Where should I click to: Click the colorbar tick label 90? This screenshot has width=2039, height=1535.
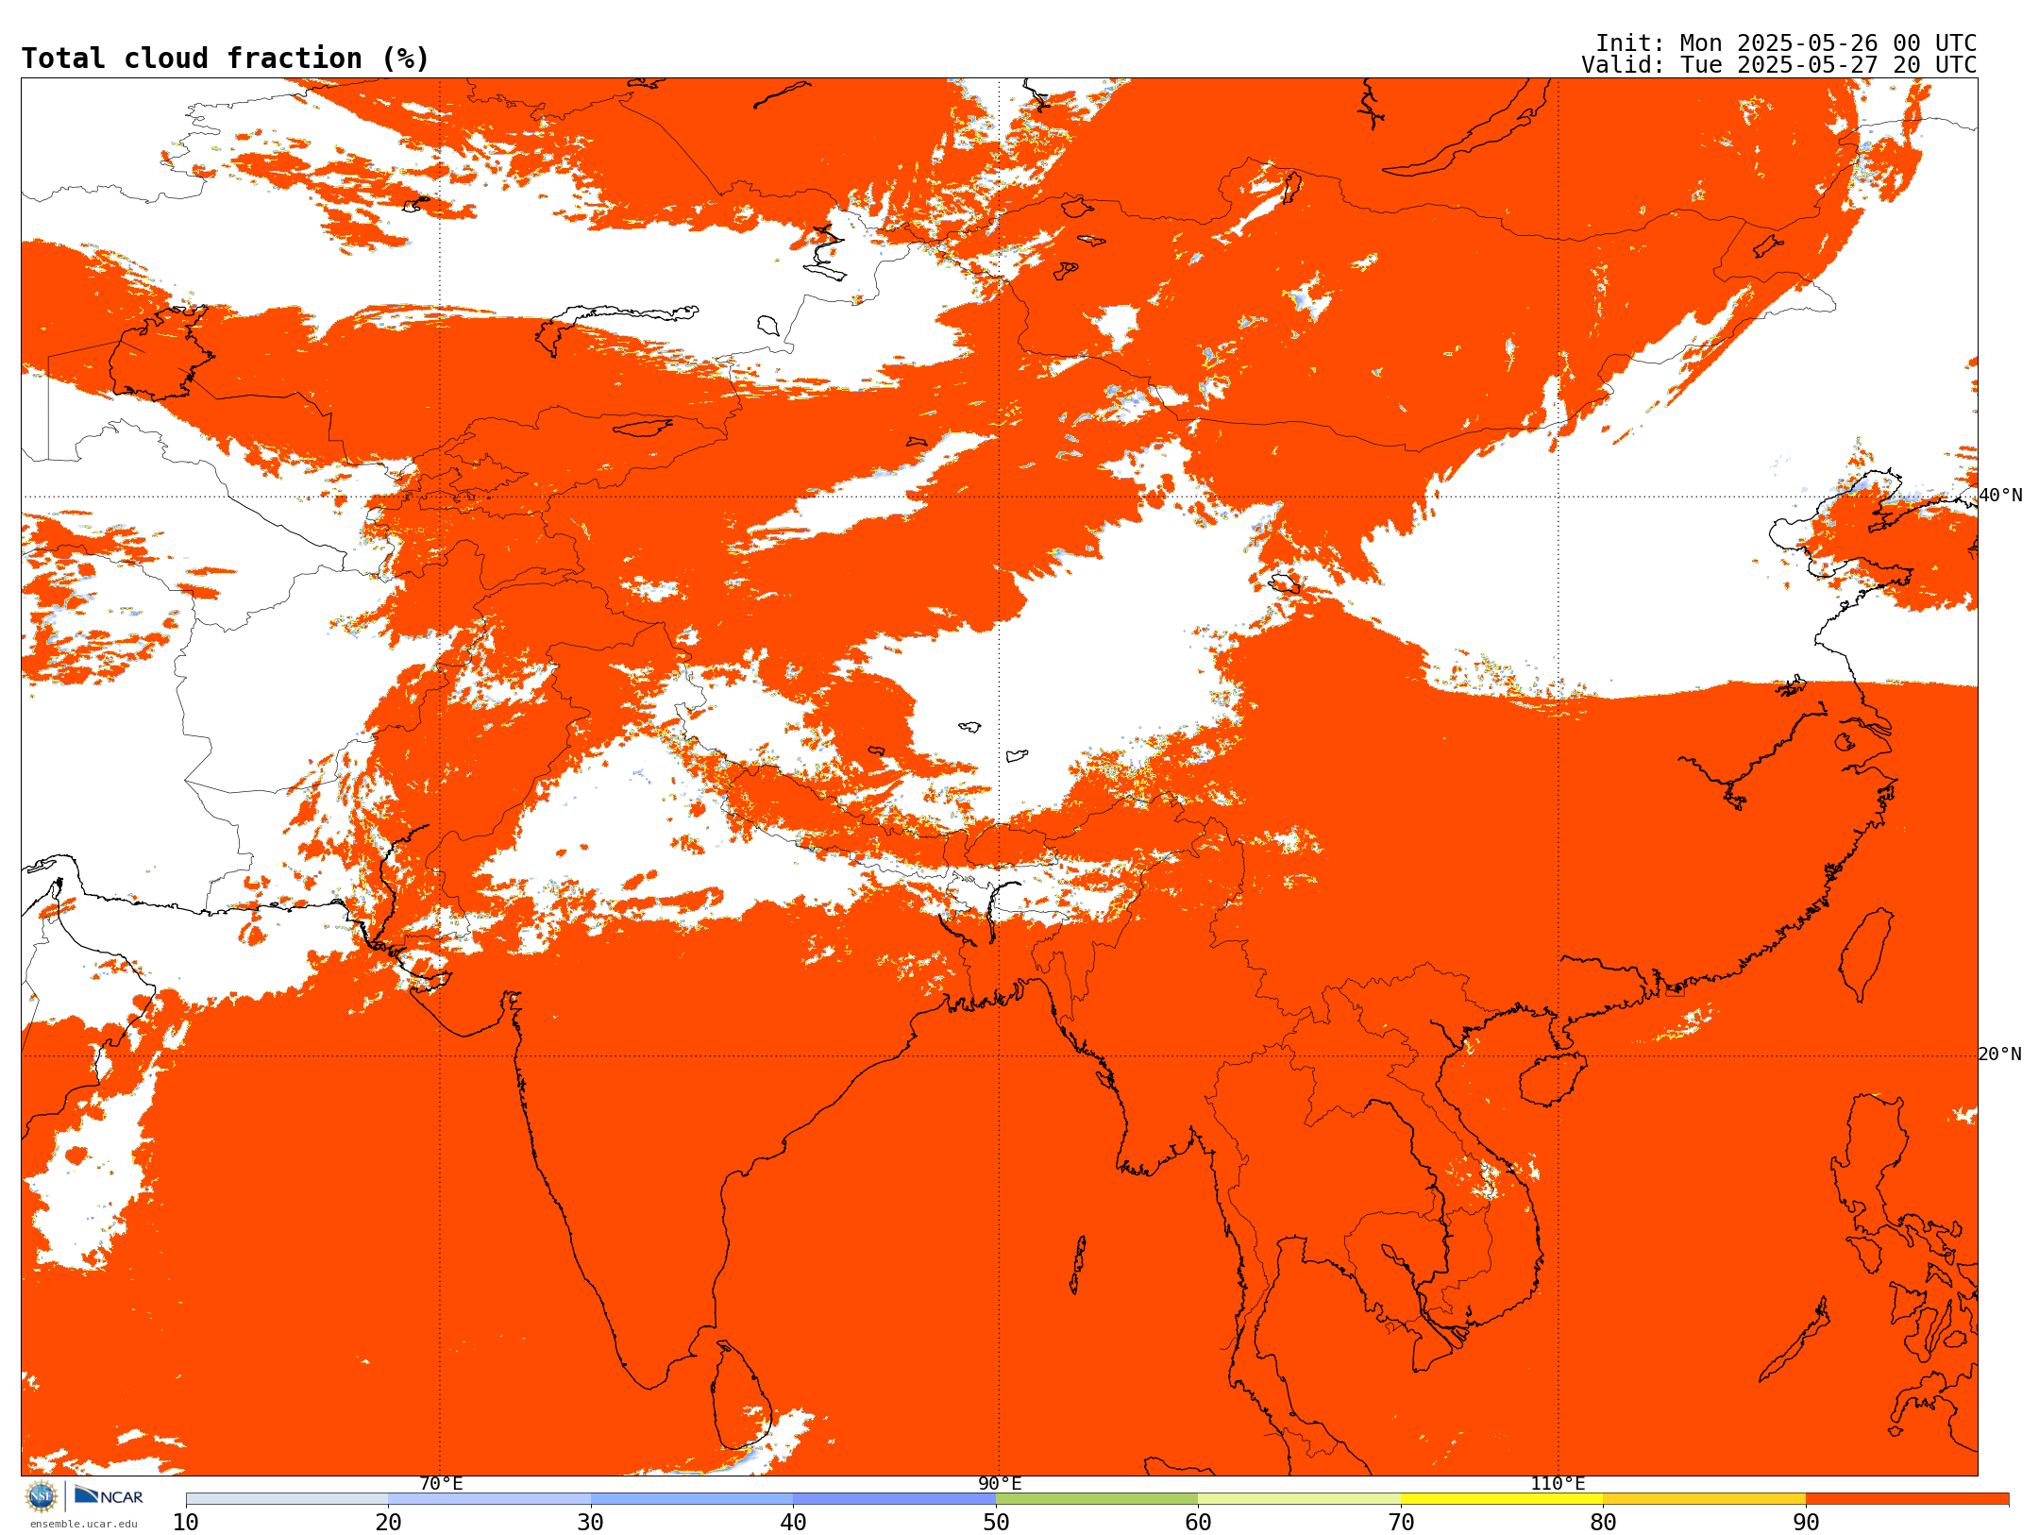point(1806,1523)
